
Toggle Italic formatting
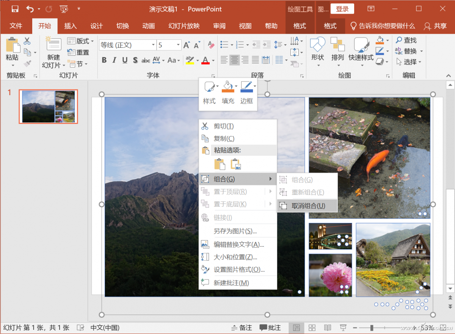(x=115, y=60)
